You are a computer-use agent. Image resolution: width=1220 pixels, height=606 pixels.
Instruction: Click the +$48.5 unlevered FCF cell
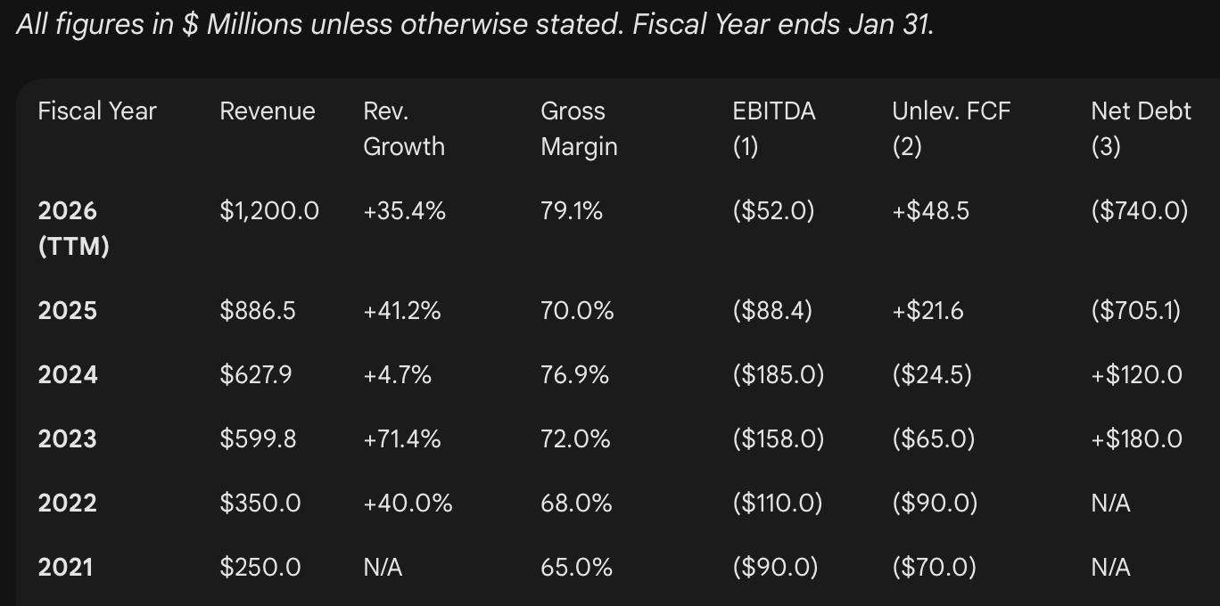click(930, 211)
